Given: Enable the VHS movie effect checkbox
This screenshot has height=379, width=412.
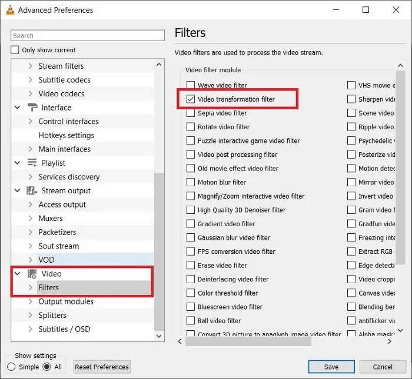Looking at the screenshot, I should tap(351, 85).
